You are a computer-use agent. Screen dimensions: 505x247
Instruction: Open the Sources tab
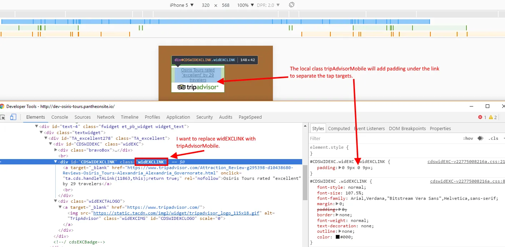[82, 117]
